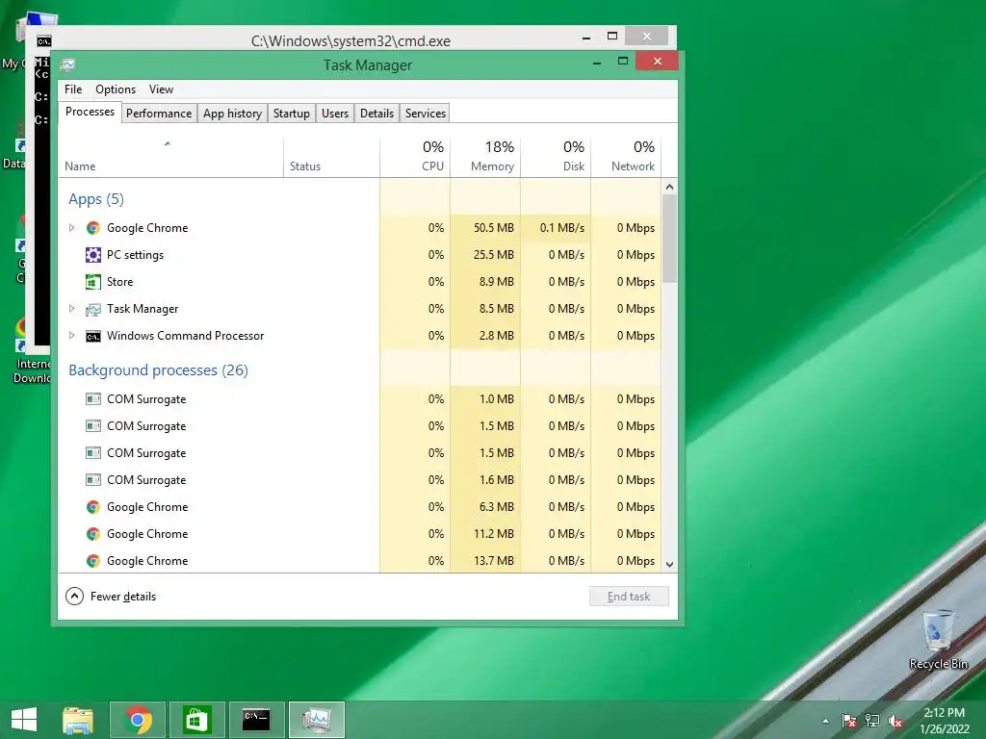Select the Store process row
Viewport: 986px width, 739px height.
pos(360,282)
